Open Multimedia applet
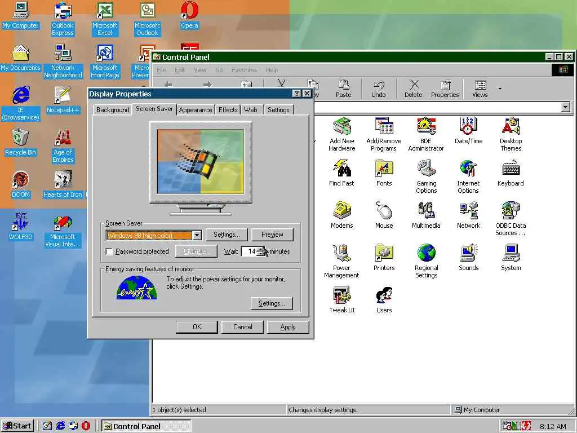Image resolution: width=577 pixels, height=433 pixels. [426, 215]
